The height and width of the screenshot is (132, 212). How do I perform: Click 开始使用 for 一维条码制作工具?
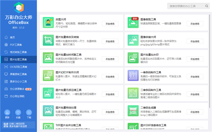(x=195, y=77)
